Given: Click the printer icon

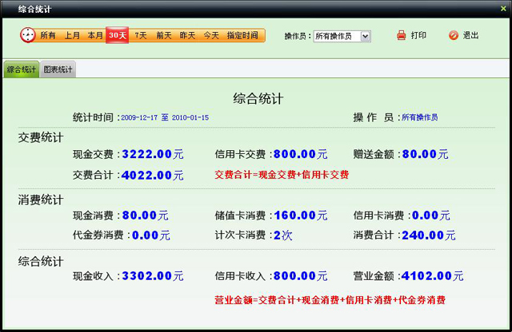Looking at the screenshot, I should pyautogui.click(x=402, y=36).
